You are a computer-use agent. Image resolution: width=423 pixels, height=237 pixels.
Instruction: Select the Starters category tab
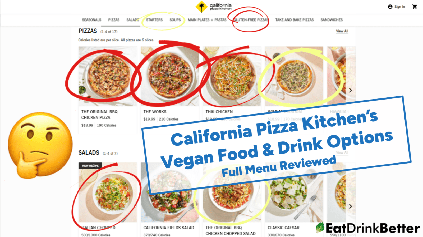pos(154,20)
